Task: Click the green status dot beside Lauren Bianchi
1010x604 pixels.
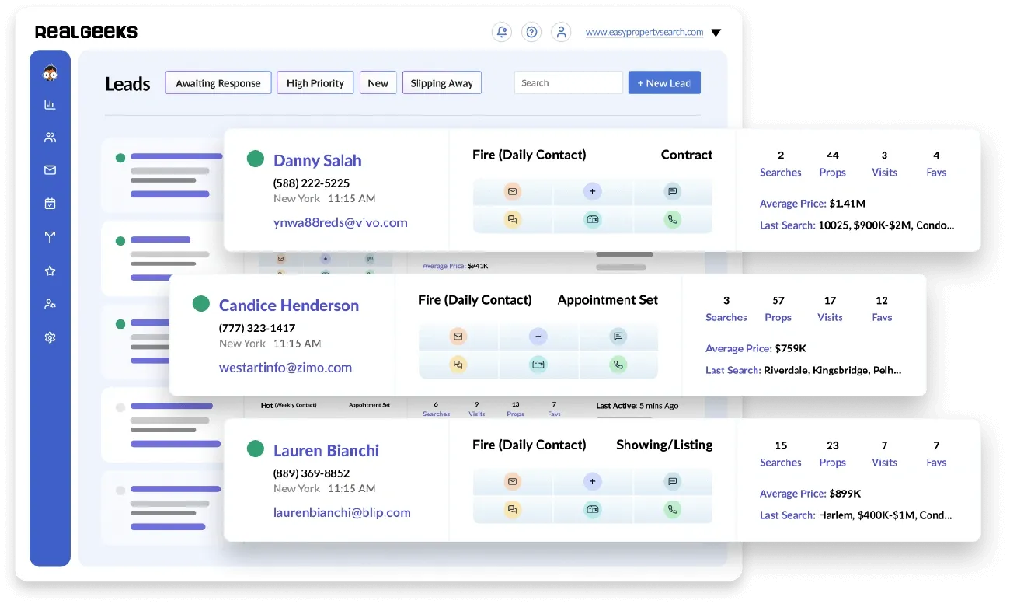Action: pyautogui.click(x=255, y=449)
